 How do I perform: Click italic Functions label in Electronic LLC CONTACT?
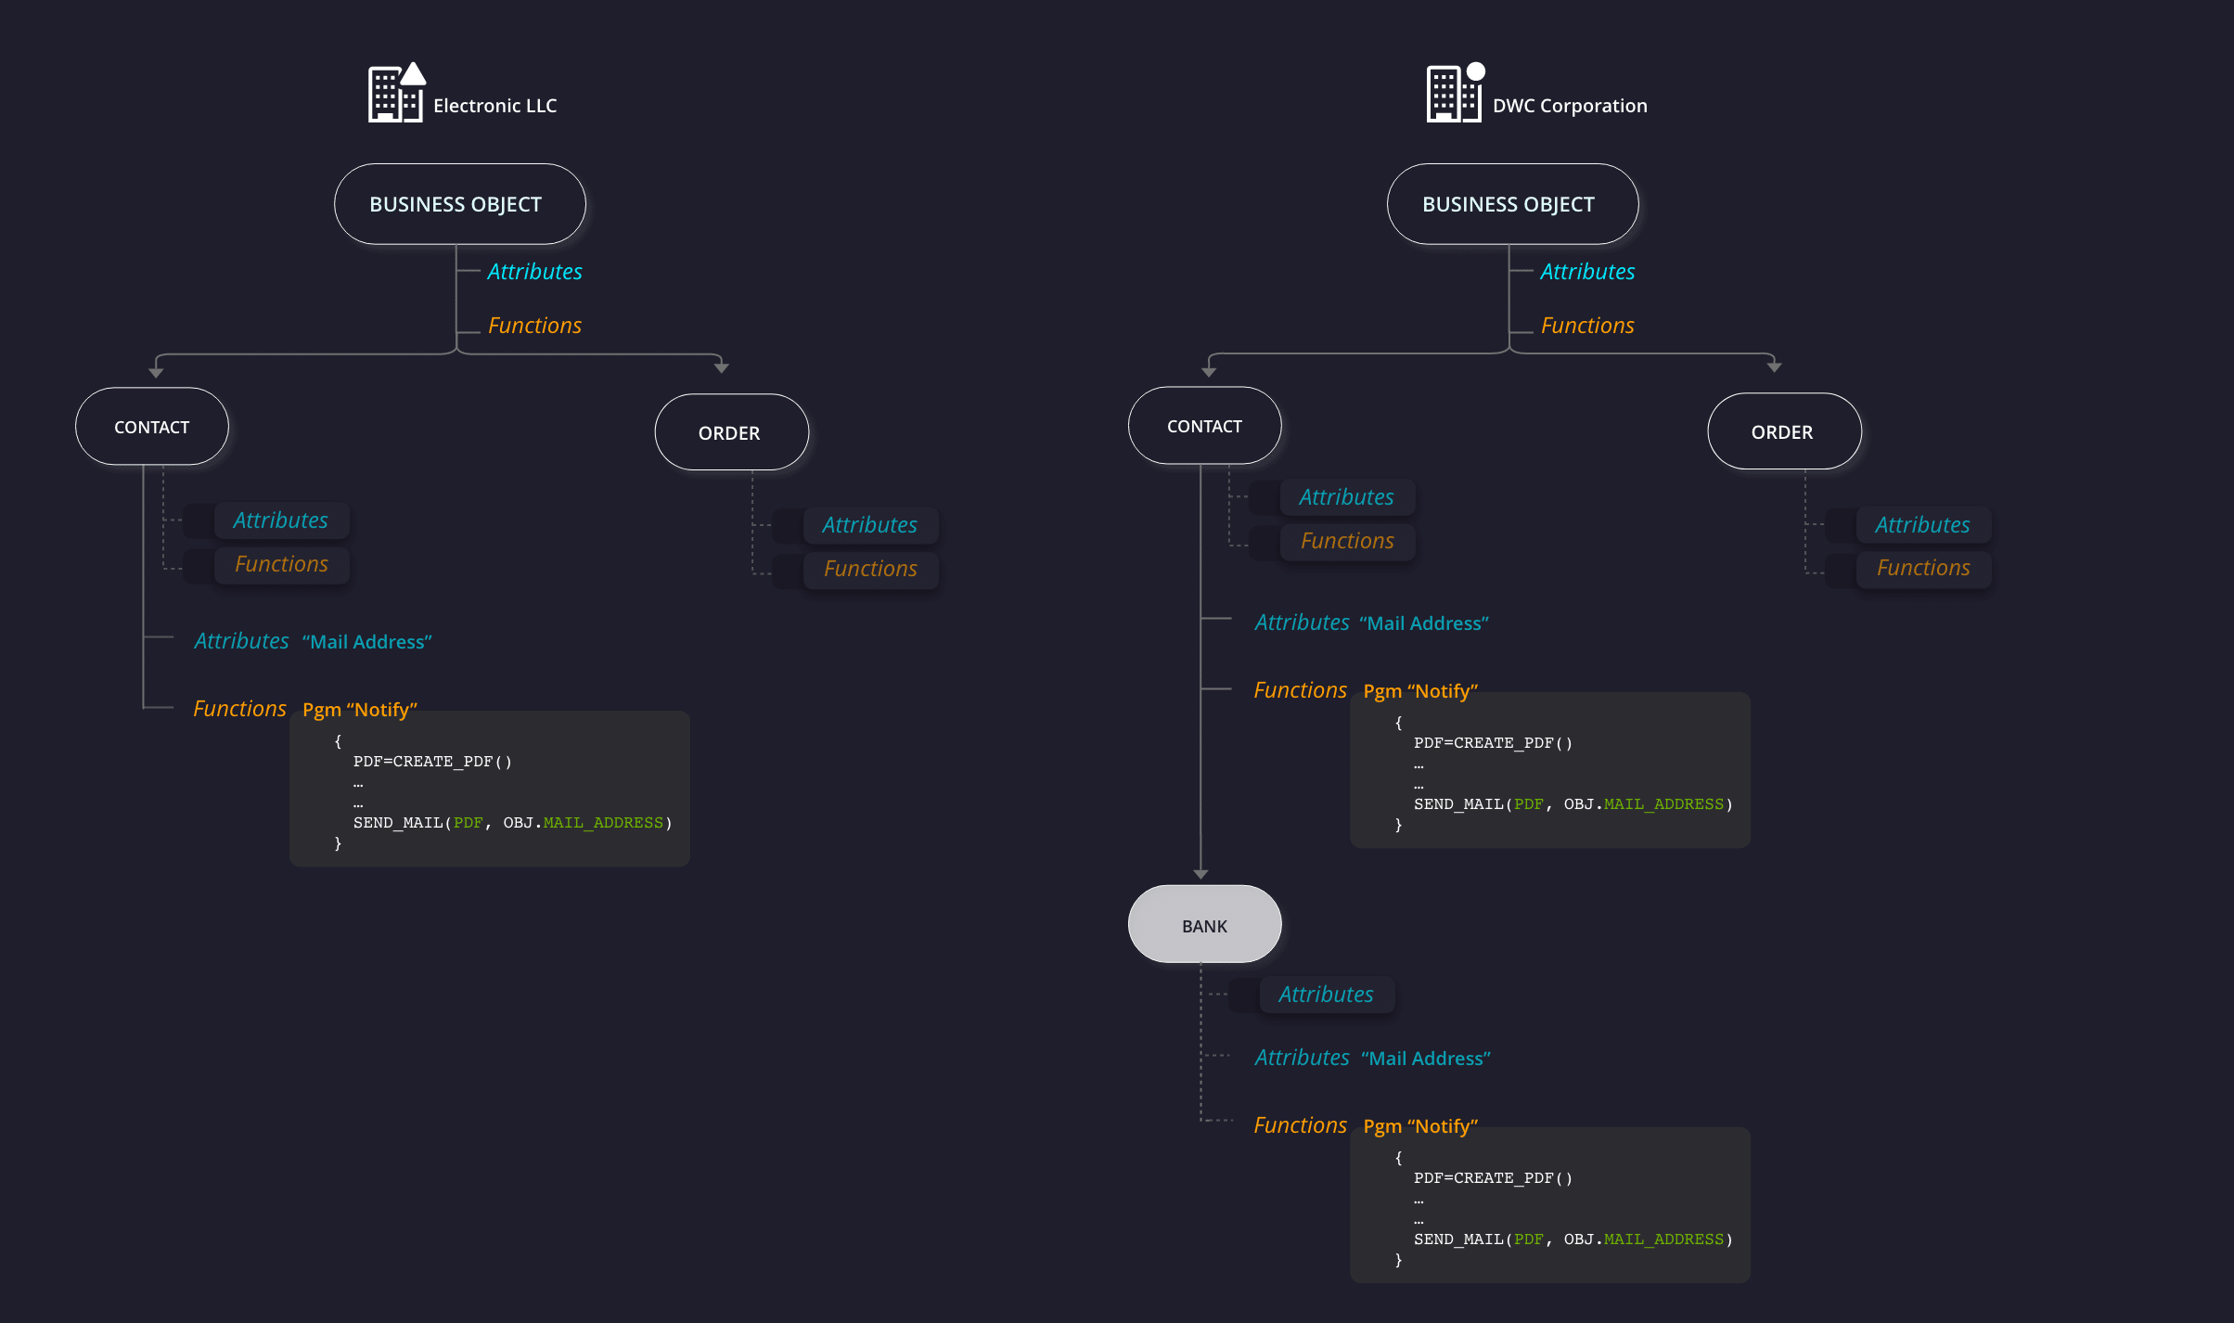click(x=239, y=709)
